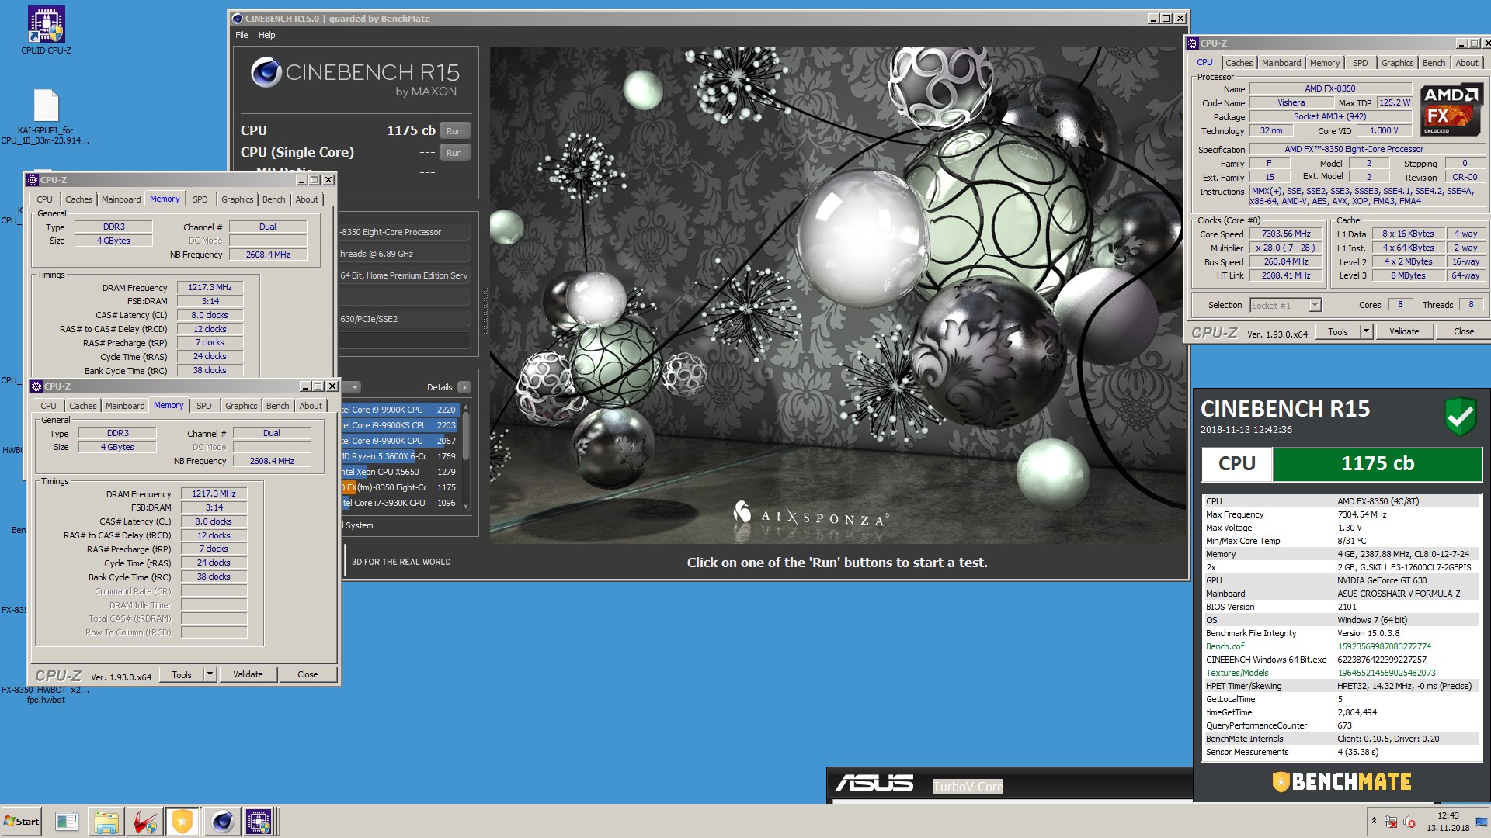Open the File menu in Cinebench
This screenshot has height=838, width=1491.
point(242,35)
